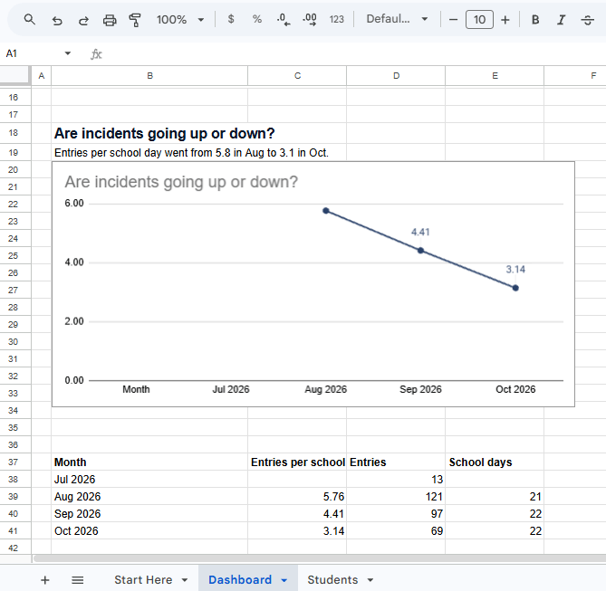Add a new sheet with plus button
This screenshot has height=591, width=606.
click(x=45, y=580)
